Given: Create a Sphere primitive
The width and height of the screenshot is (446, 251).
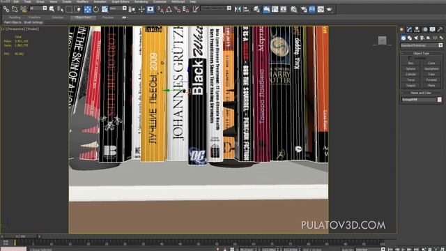Looking at the screenshot, I should click(x=410, y=69).
